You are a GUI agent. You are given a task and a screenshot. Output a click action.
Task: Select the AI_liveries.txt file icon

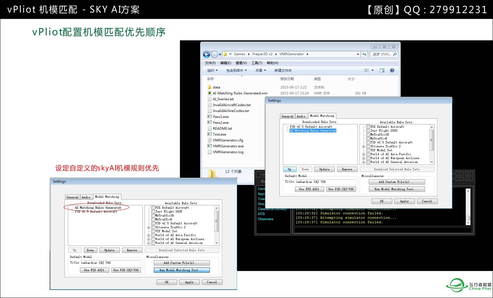209,99
